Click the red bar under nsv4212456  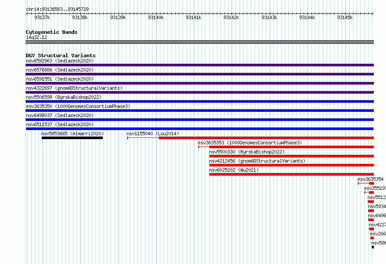pyautogui.click(x=292, y=165)
